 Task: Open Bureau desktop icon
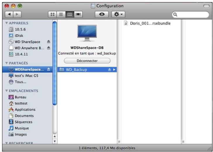click(x=11, y=97)
